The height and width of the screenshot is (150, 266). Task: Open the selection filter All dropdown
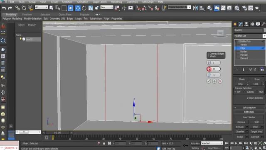[x=42, y=7]
